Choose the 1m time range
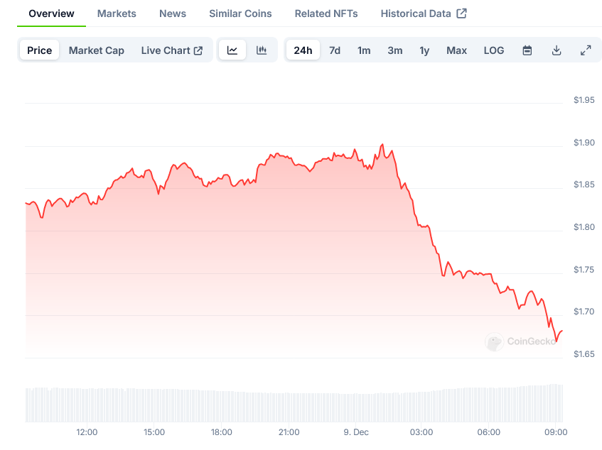This screenshot has width=602, height=450. point(364,50)
